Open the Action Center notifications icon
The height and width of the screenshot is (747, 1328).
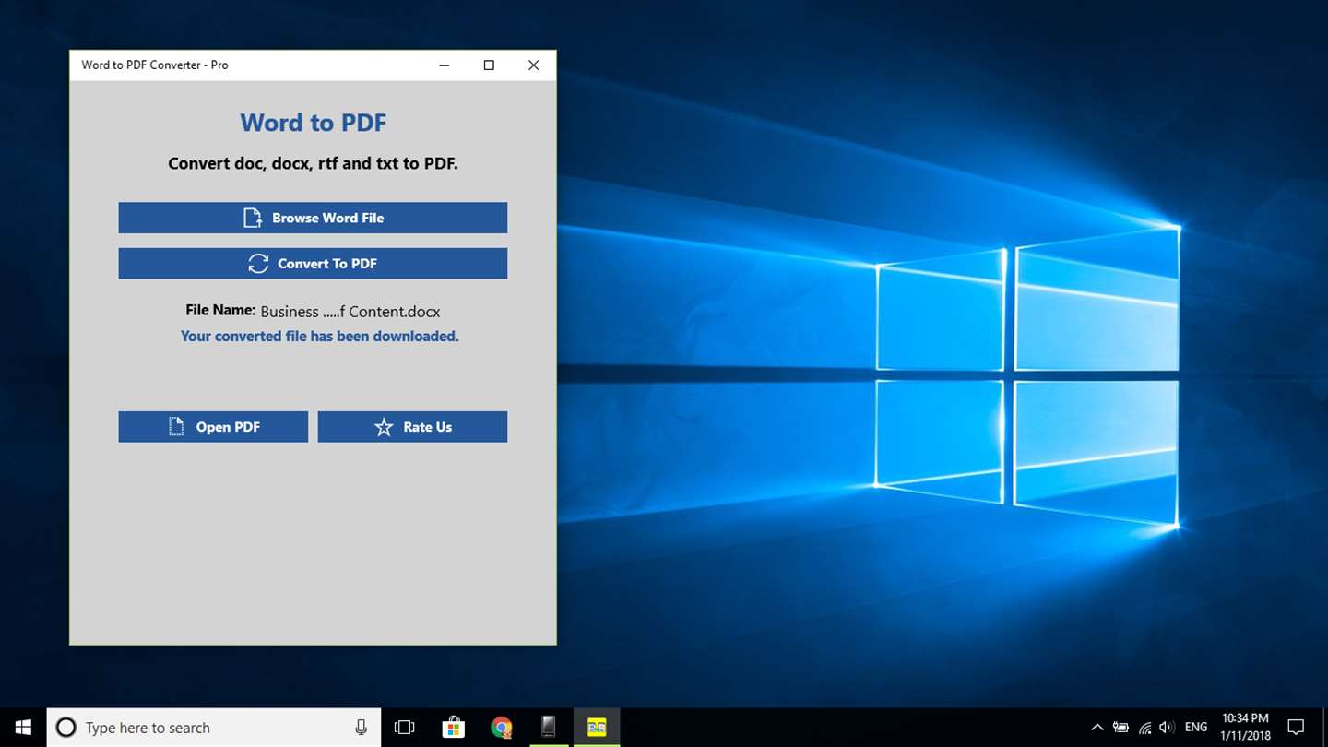(1296, 728)
